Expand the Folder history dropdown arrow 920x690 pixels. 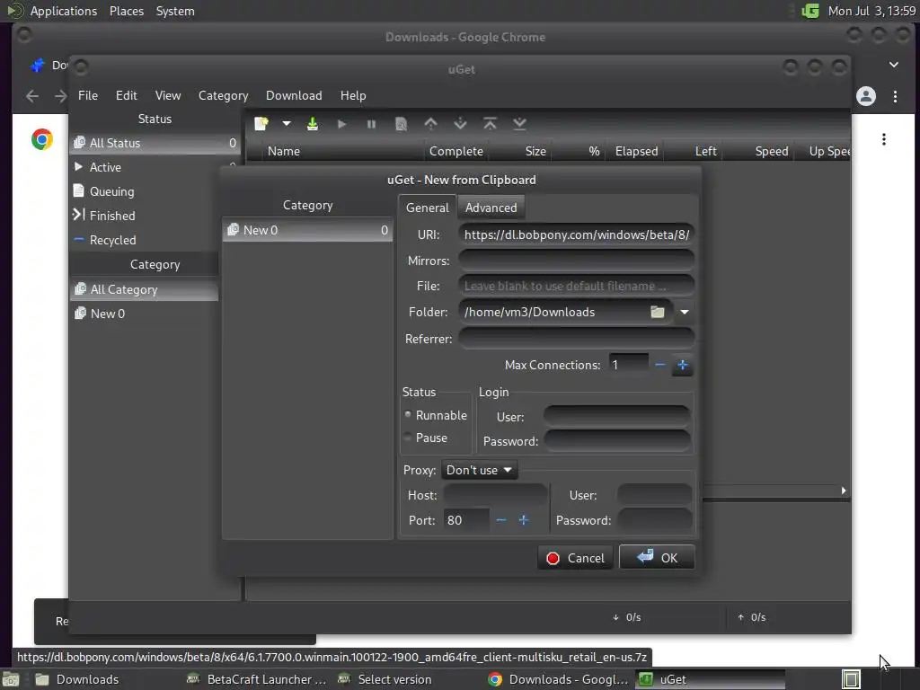point(684,312)
